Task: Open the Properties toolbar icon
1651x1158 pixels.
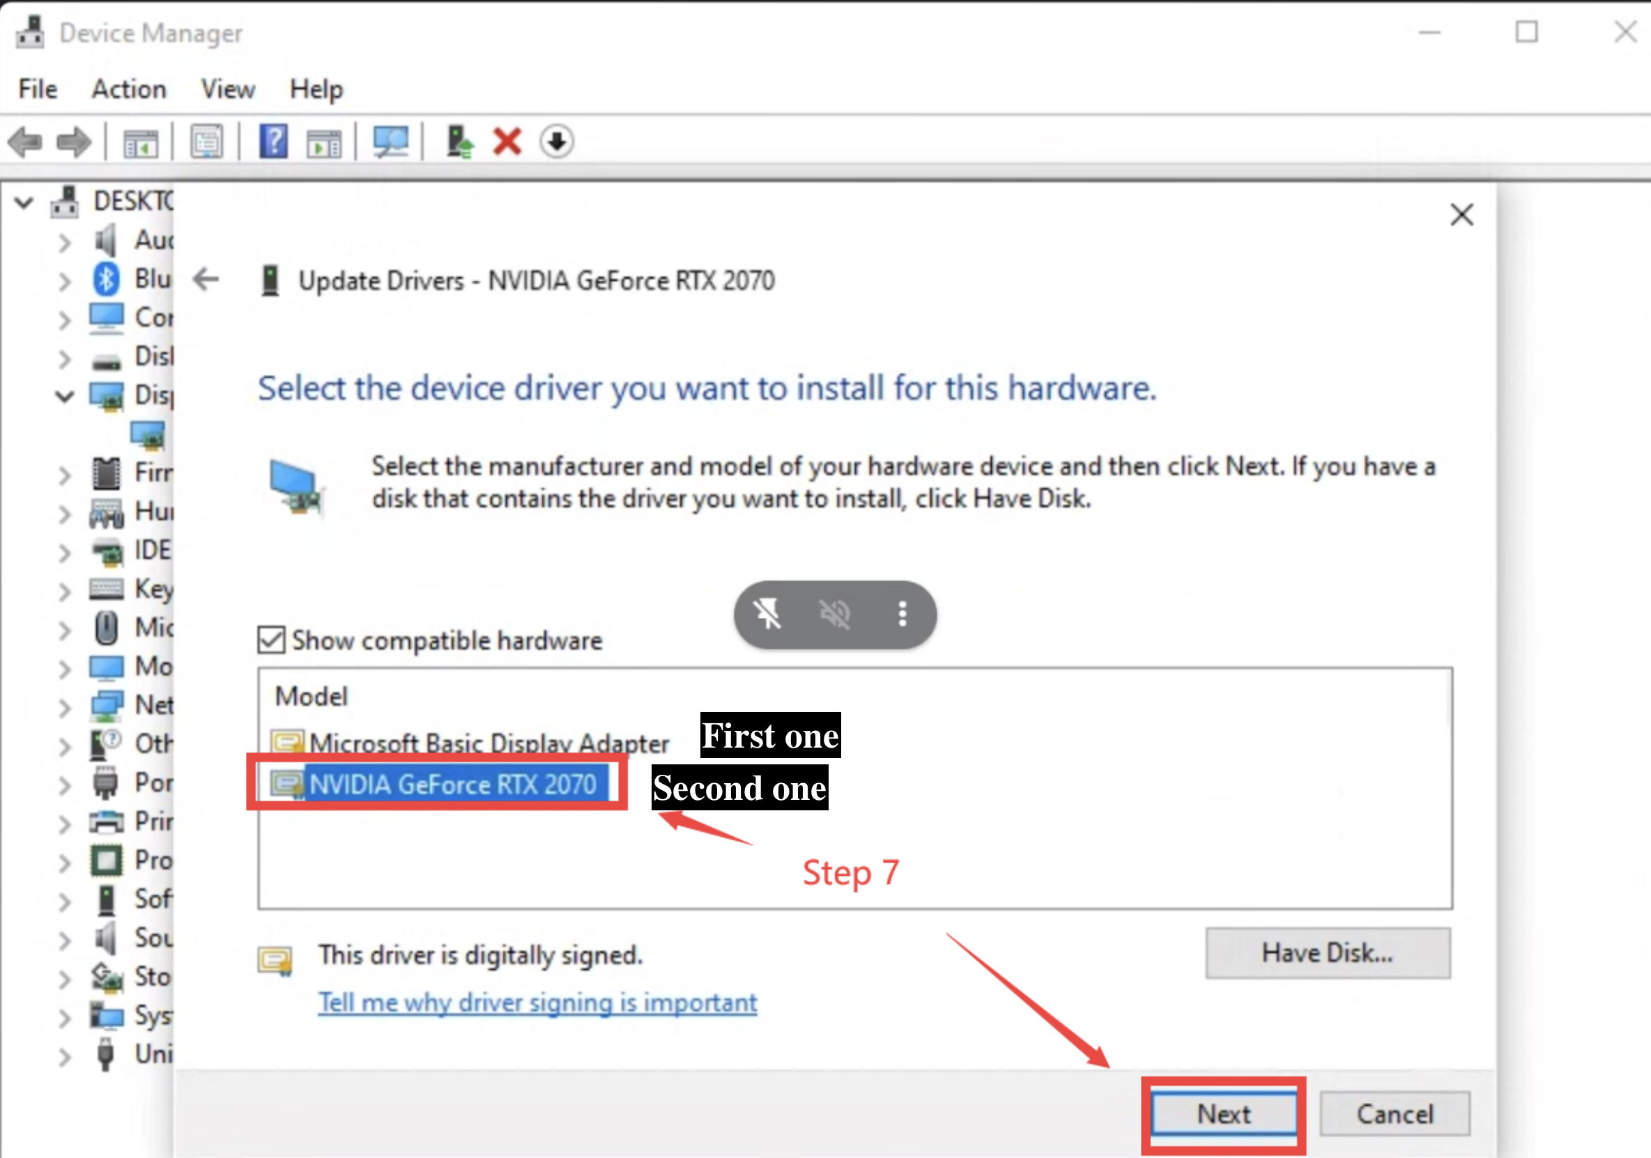Action: [206, 141]
